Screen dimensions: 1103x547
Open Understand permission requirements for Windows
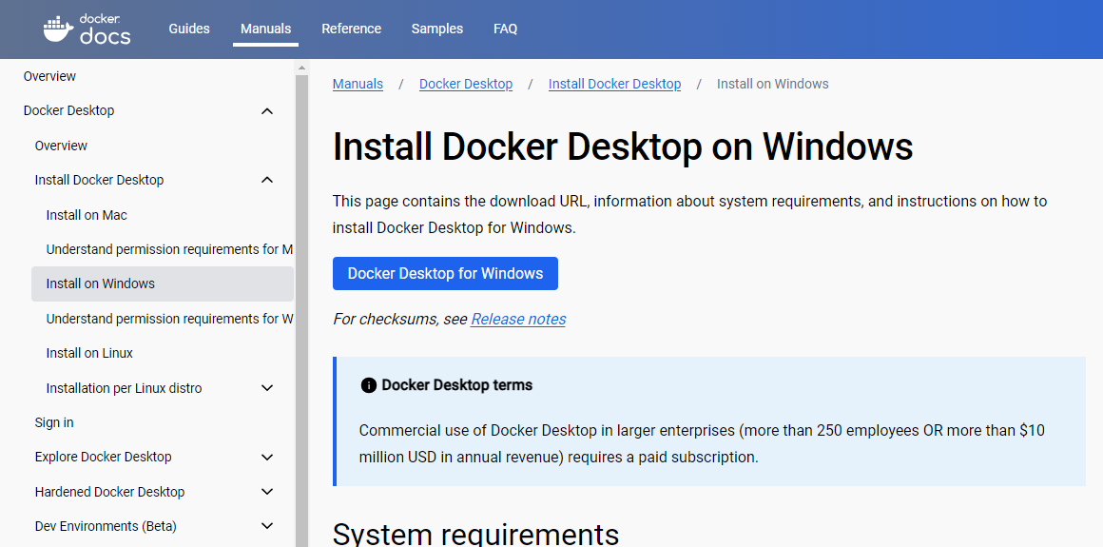click(x=169, y=319)
